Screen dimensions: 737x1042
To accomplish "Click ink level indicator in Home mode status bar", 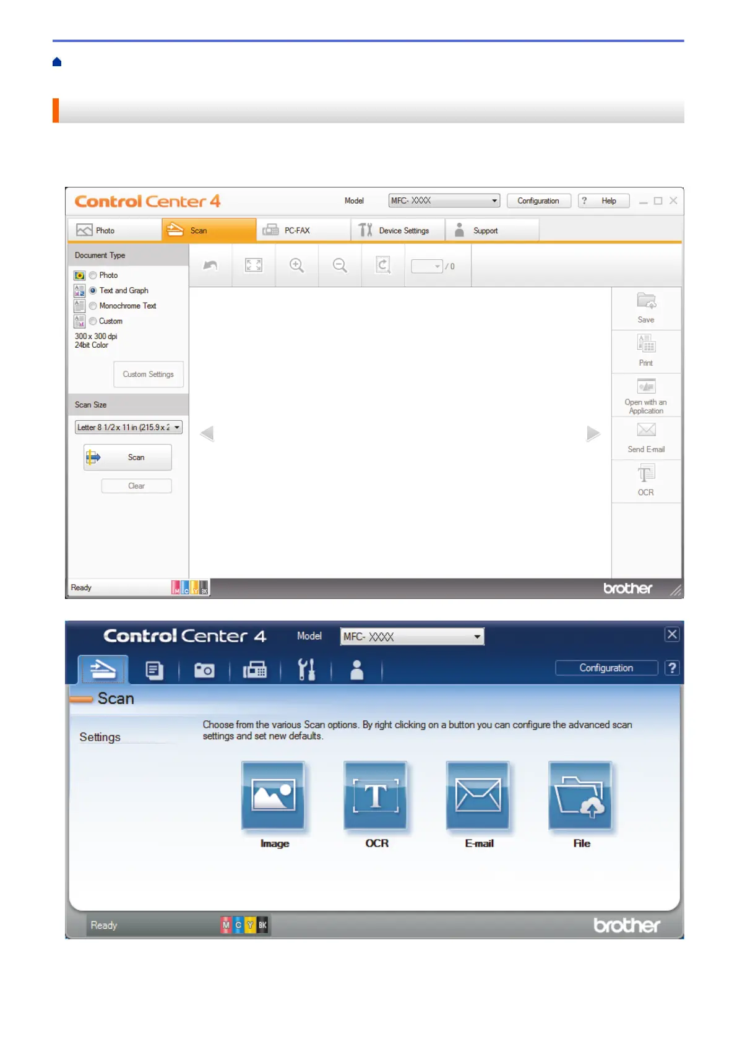I will point(191,587).
